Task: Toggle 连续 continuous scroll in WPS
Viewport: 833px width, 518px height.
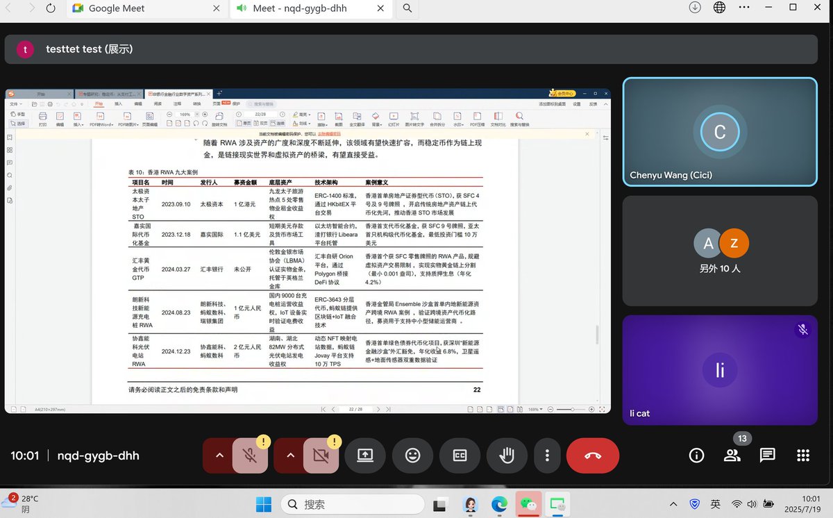Action: coord(278,123)
